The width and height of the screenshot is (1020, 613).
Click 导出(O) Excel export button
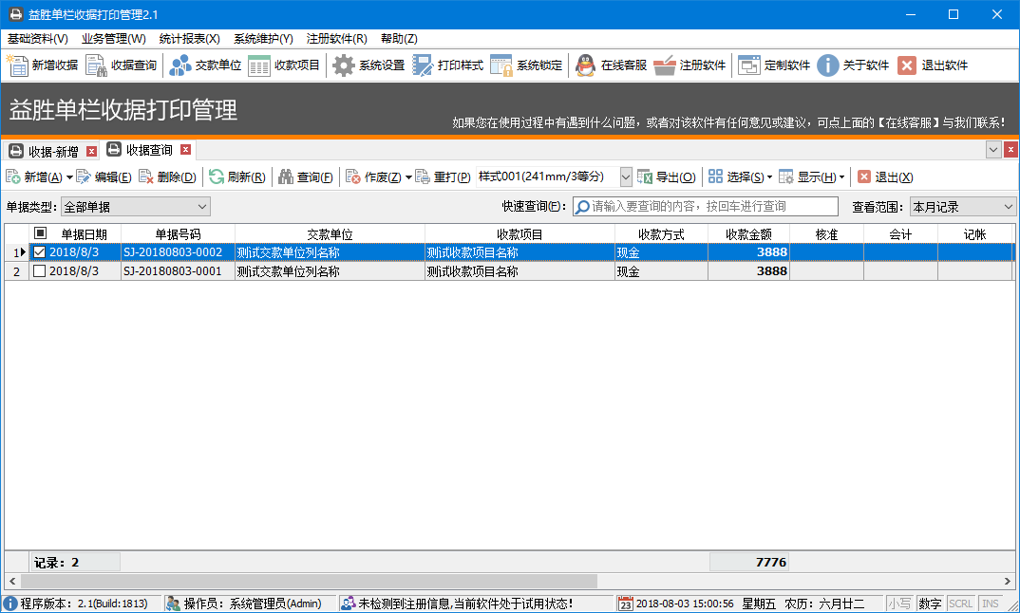pyautogui.click(x=666, y=176)
